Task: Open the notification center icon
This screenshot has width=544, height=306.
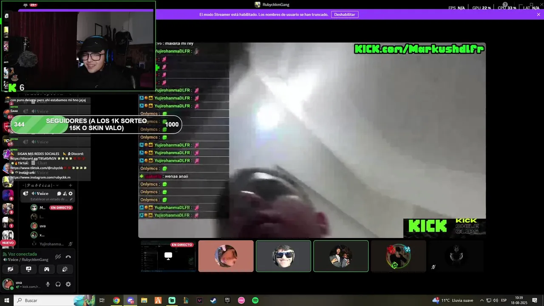Action: [535, 300]
